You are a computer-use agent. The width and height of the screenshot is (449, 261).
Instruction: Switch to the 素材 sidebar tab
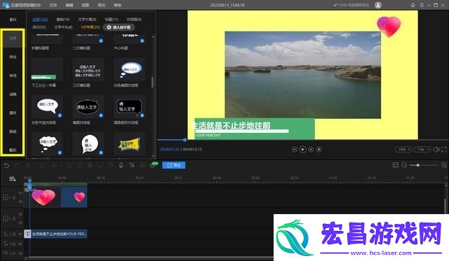click(13, 20)
